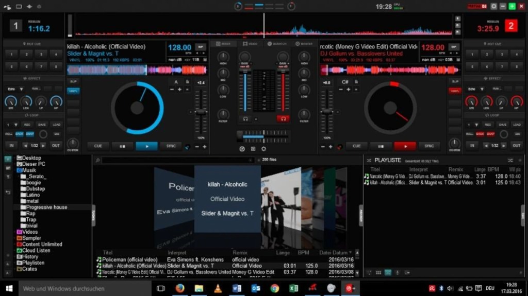The image size is (528, 296).
Task: Open VirtualDJ settings gear in title bar
Action: [x=493, y=6]
